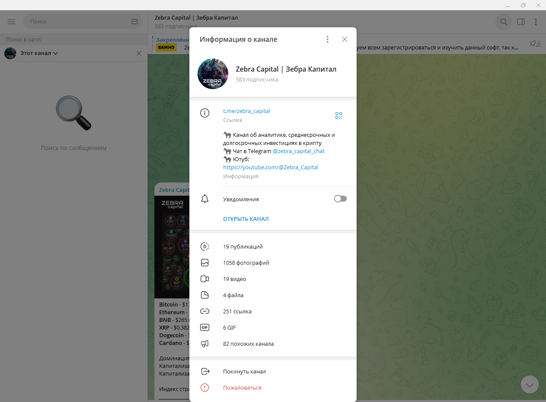This screenshot has height=402, width=546.
Task: Click the notifications bell icon
Action: click(205, 199)
